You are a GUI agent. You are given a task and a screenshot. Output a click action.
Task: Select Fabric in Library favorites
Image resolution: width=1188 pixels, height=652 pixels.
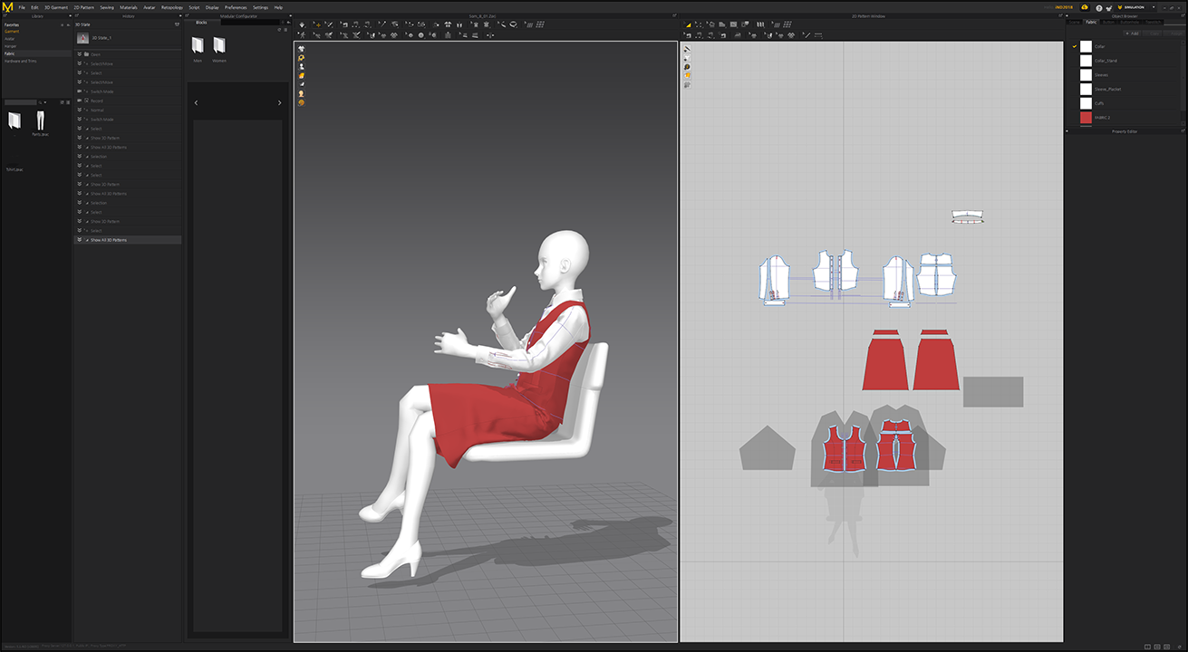[10, 53]
